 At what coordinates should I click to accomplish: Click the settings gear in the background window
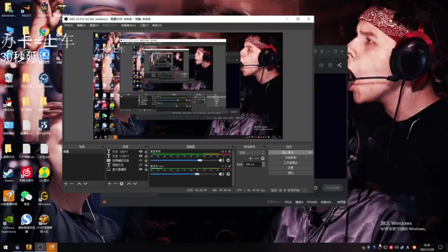point(315,188)
